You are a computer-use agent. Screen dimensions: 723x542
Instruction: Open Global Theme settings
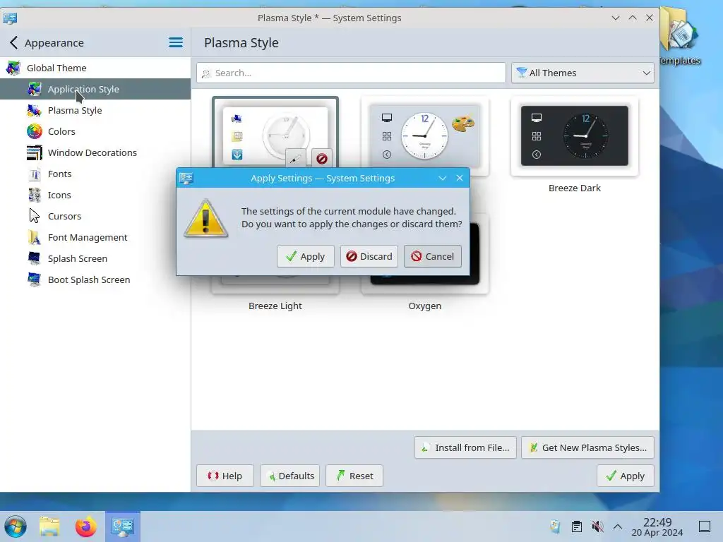[95, 68]
